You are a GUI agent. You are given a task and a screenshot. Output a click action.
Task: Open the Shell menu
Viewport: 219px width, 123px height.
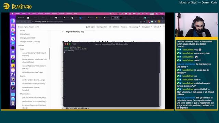[24, 14]
